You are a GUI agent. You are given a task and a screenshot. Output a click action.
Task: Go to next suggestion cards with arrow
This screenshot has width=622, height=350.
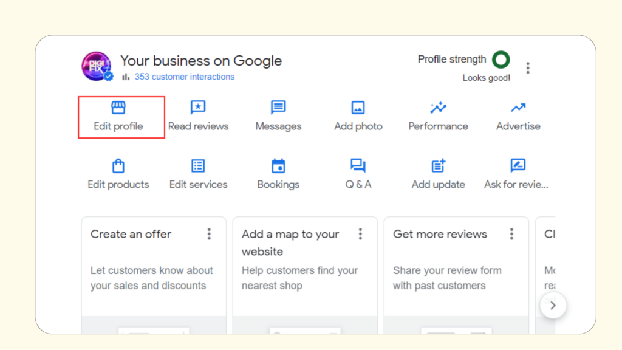pos(553,305)
